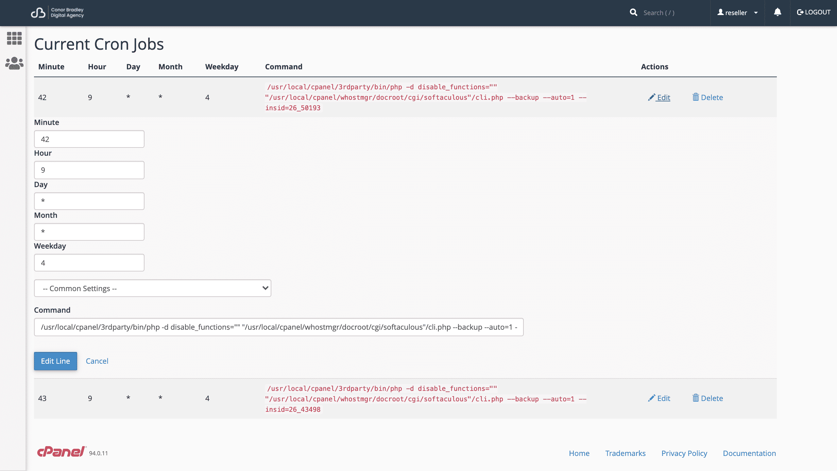The image size is (837, 471).
Task: Click the command text ending insid=26_50193
Action: click(x=426, y=97)
